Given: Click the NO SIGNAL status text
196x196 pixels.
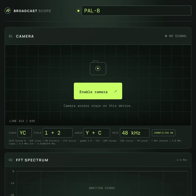Looking at the screenshot, I should pos(178,36).
